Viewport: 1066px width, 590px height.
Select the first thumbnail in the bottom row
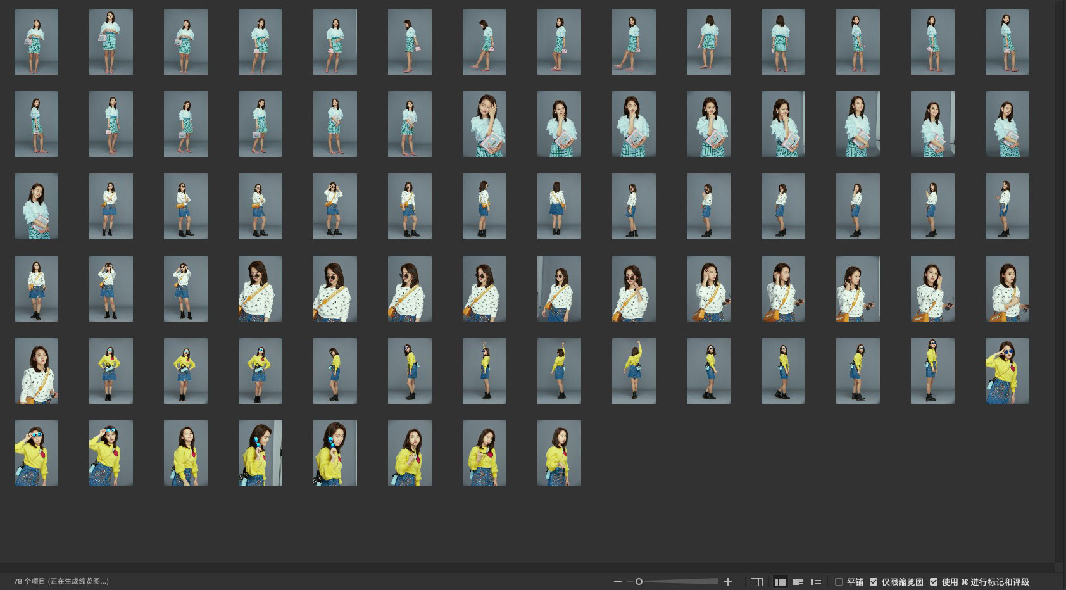pos(36,453)
